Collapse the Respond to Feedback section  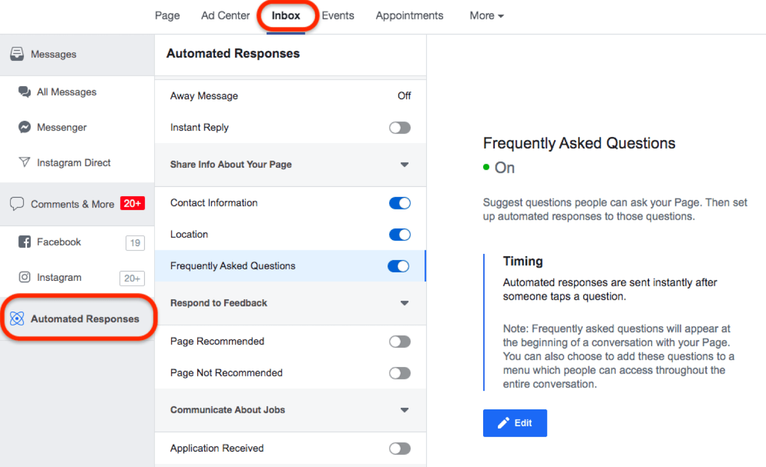(404, 303)
